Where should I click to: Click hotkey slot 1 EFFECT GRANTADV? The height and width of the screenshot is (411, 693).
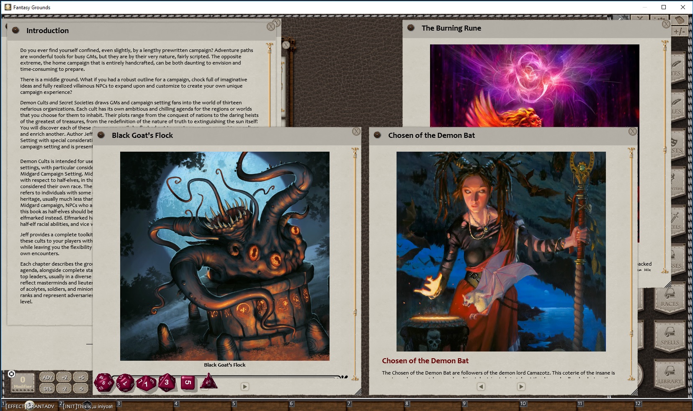29,406
